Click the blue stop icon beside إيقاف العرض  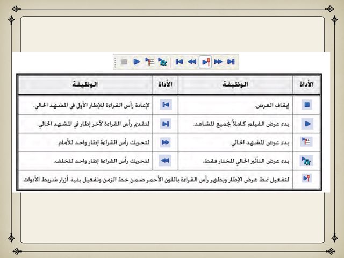pos(307,105)
